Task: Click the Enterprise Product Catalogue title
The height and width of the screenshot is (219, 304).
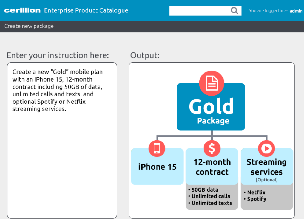Action: coord(86,11)
